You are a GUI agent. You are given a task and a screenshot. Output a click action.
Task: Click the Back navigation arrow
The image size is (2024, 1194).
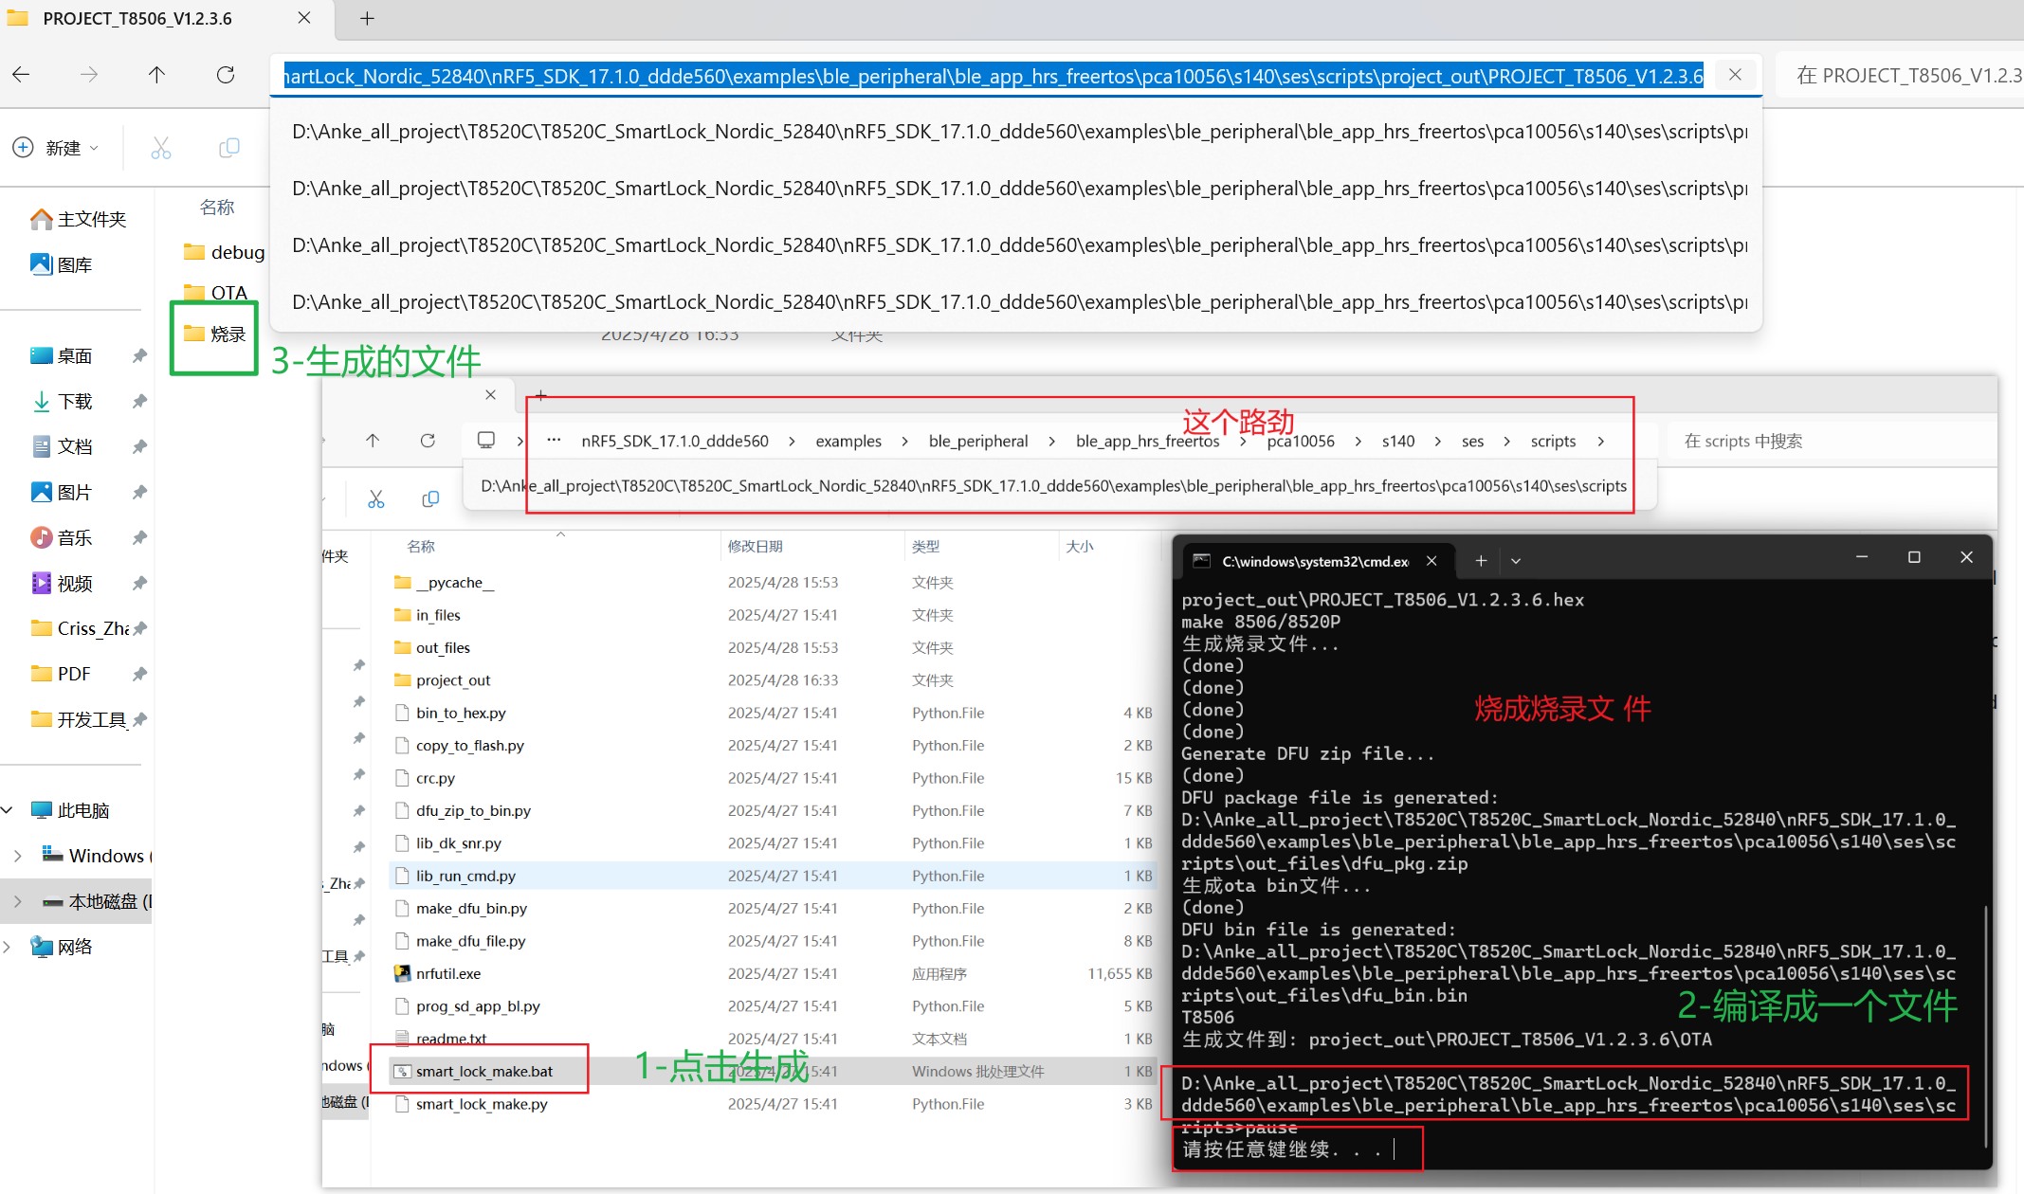click(21, 75)
